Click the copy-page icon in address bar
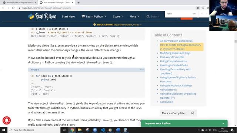Viewport: 237px width, 133px height. [198, 8]
